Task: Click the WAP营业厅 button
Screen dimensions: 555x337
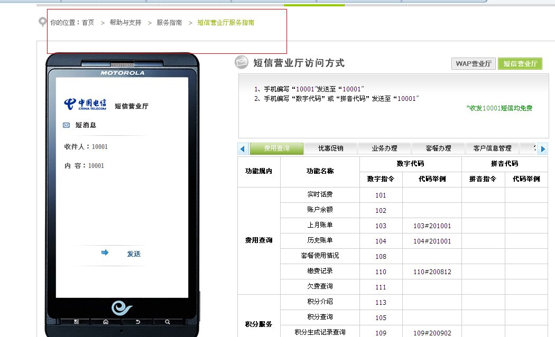Action: [474, 64]
